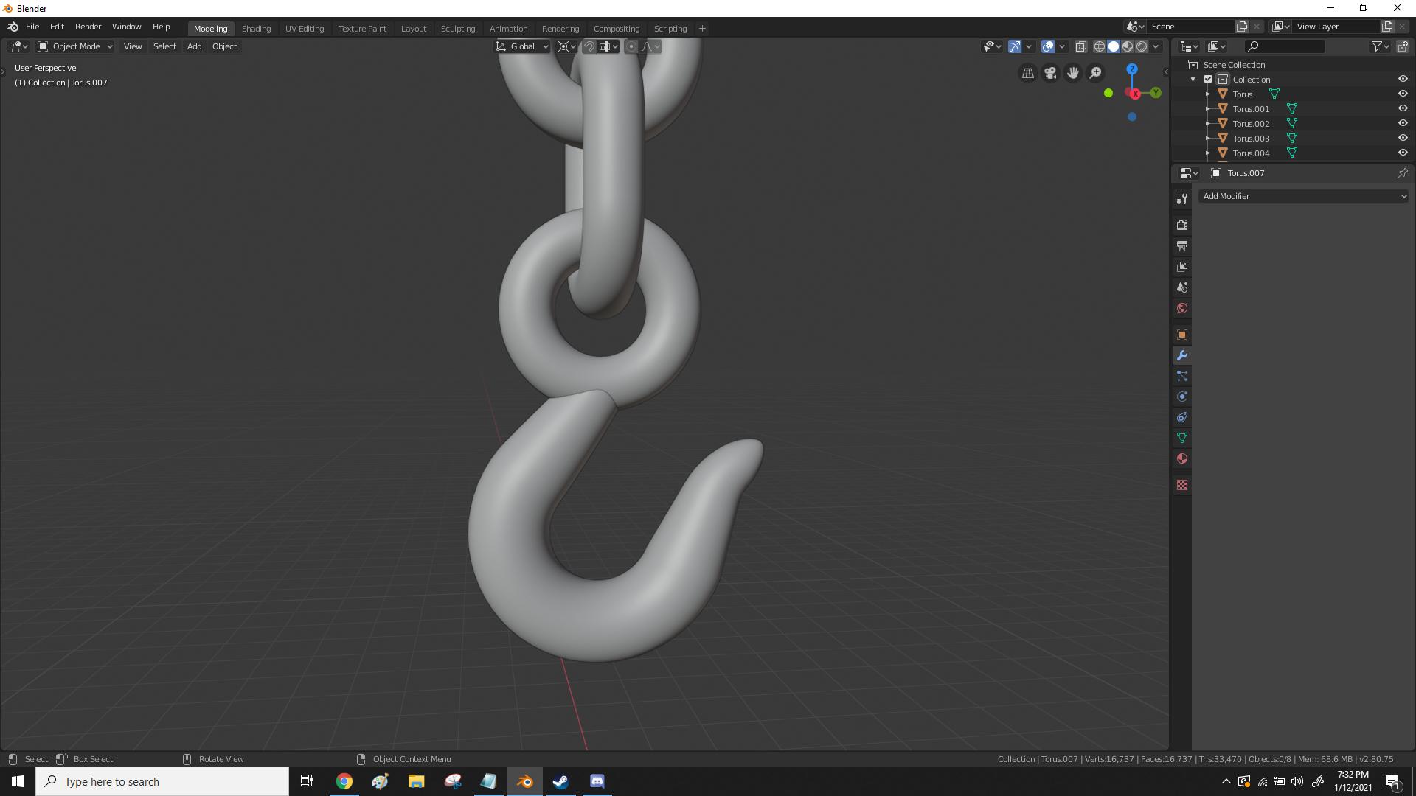Switch to the UV Editing workspace tab
Image resolution: width=1416 pixels, height=796 pixels.
tap(305, 29)
